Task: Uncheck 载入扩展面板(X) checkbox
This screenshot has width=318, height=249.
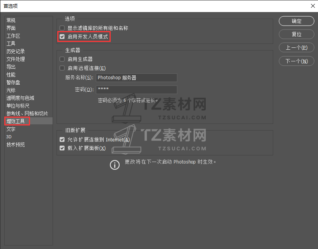Action: (62, 148)
